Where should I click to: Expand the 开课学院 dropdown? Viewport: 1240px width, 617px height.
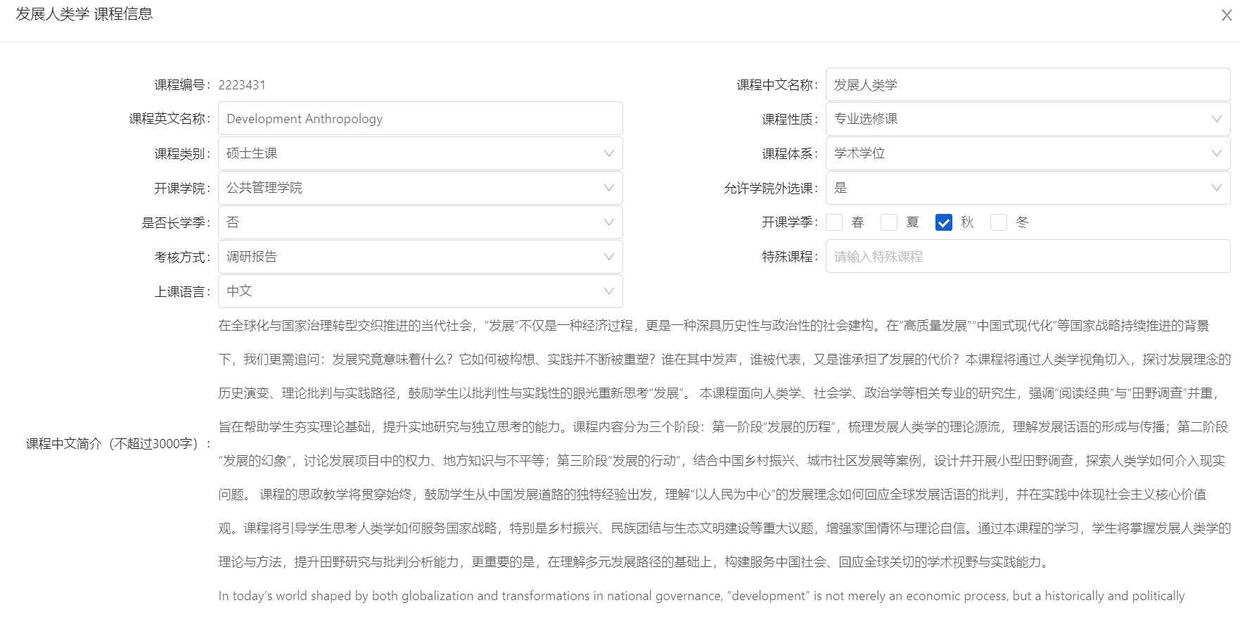click(x=420, y=188)
